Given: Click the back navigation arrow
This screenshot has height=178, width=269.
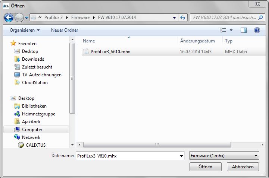Looking at the screenshot, I should pyautogui.click(x=9, y=18).
